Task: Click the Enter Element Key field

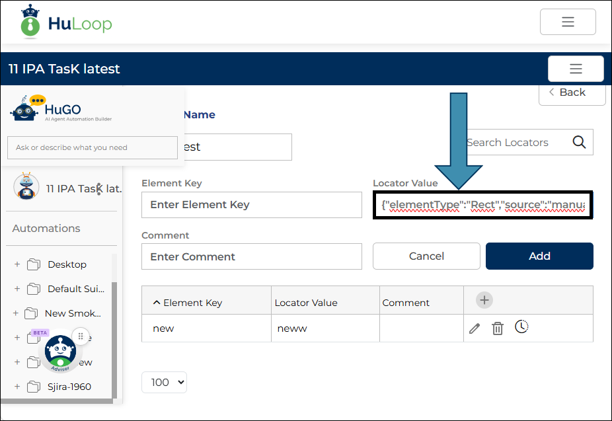Action: tap(252, 205)
